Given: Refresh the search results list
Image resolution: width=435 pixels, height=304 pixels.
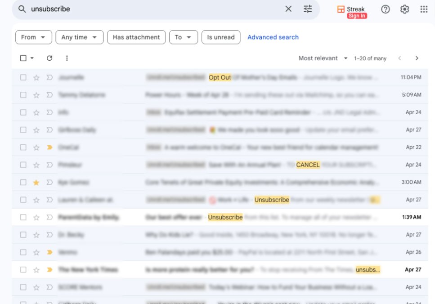Looking at the screenshot, I should pyautogui.click(x=49, y=58).
